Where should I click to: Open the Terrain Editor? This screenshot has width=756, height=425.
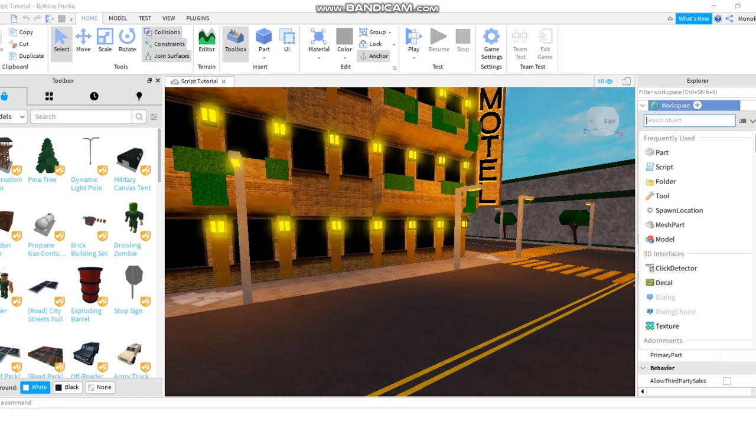[207, 41]
